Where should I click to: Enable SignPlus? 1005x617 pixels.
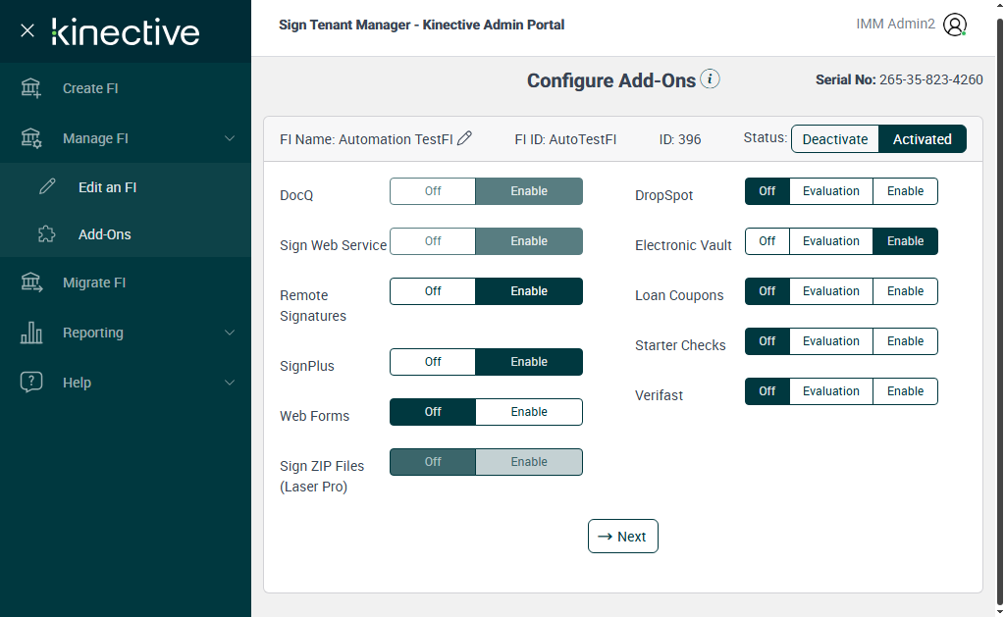coord(529,361)
